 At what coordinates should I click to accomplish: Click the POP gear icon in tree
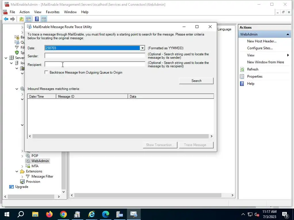tap(28, 156)
